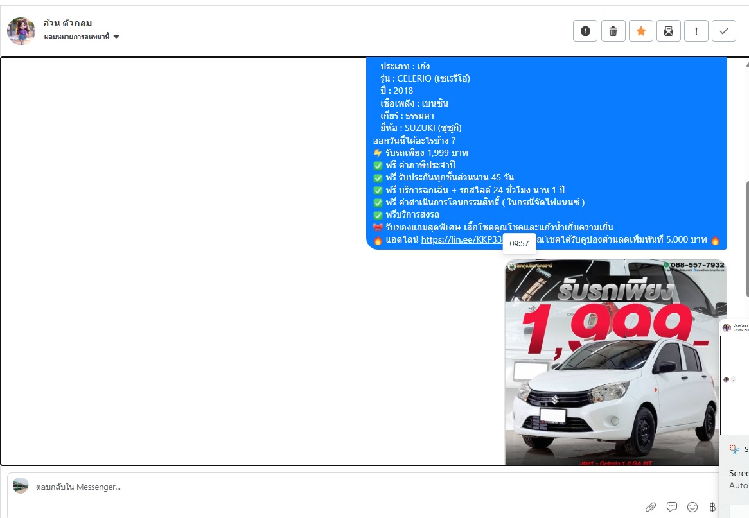Click the Snipping Tool notification icon
Screen dimensions: 749x518
[x=734, y=449]
